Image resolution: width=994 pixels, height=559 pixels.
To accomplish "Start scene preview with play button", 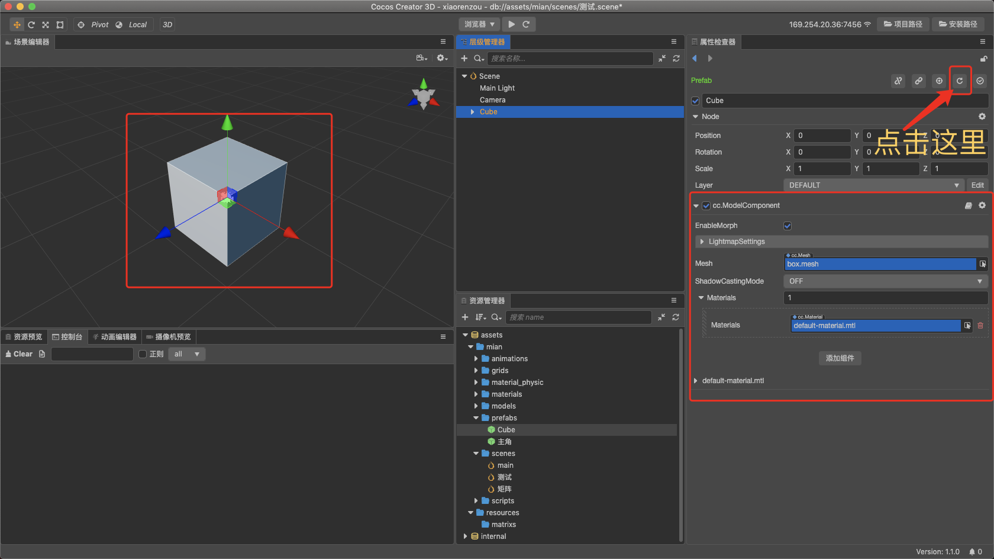I will (x=511, y=24).
